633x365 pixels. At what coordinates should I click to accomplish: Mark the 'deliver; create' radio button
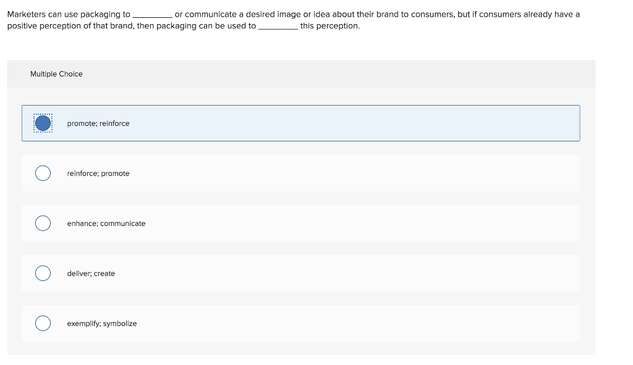43,273
